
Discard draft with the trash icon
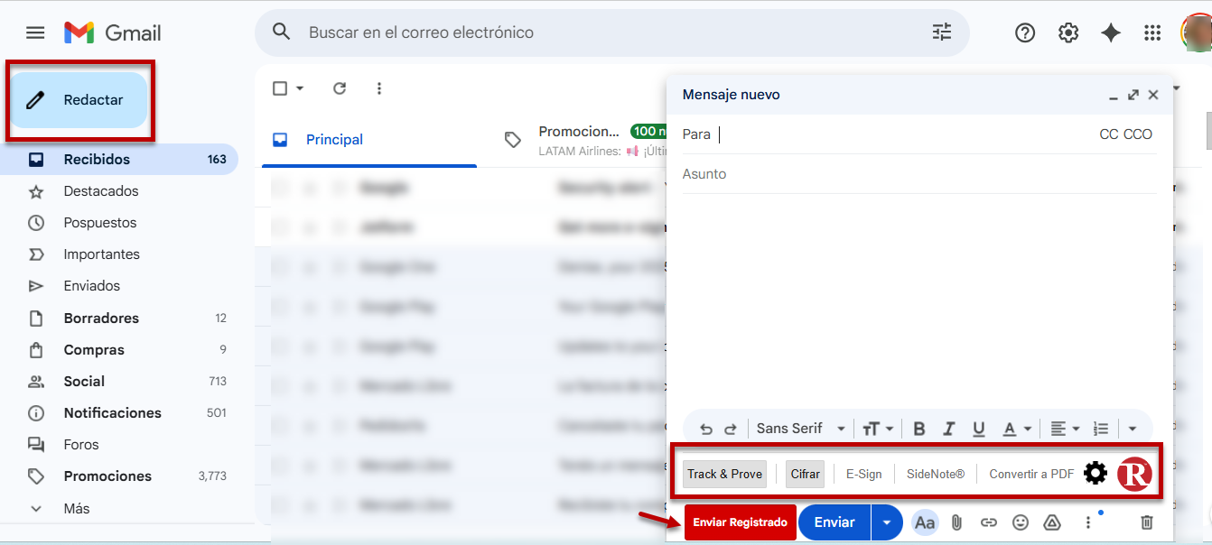[1146, 522]
